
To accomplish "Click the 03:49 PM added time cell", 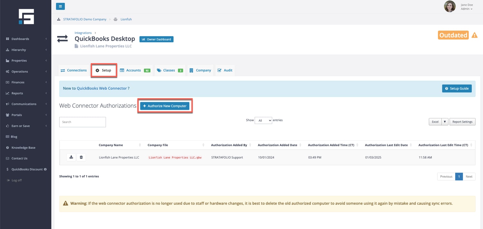I will (315, 157).
